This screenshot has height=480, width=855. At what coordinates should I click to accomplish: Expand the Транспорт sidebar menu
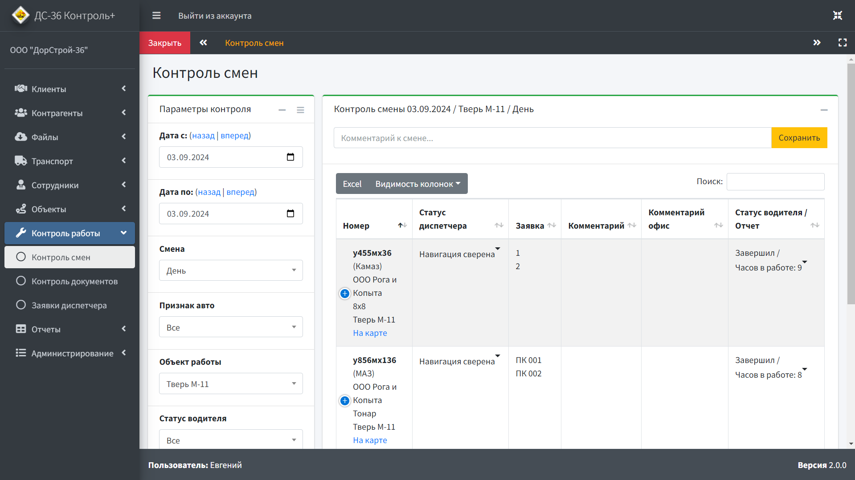(x=70, y=161)
